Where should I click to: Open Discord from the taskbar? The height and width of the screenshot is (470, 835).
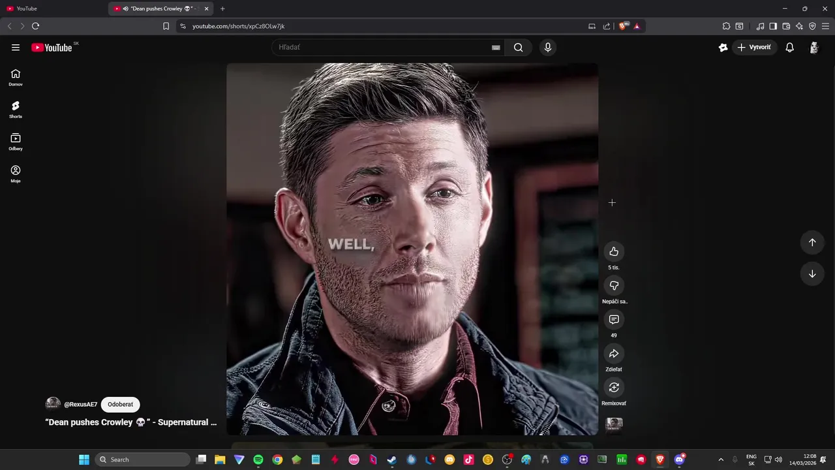tap(679, 460)
